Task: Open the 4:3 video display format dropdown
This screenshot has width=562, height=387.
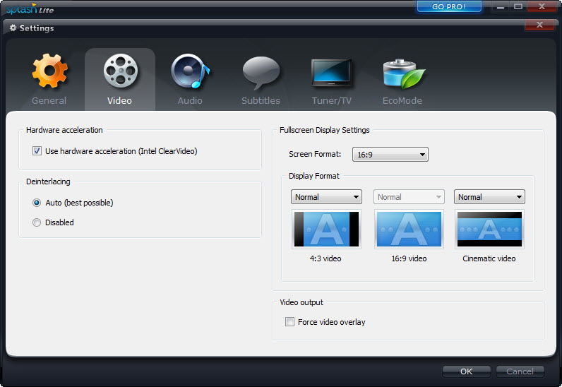Action: [326, 197]
